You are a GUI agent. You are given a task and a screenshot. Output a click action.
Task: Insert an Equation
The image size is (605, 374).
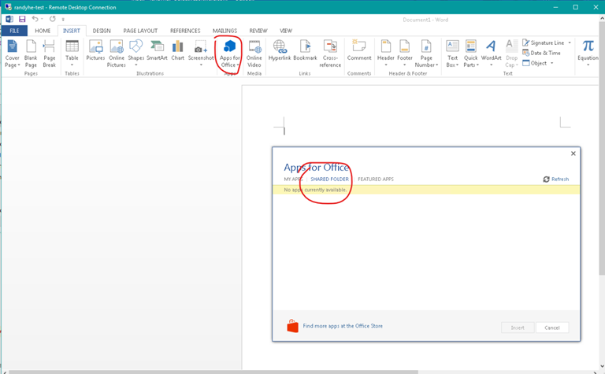pyautogui.click(x=588, y=53)
